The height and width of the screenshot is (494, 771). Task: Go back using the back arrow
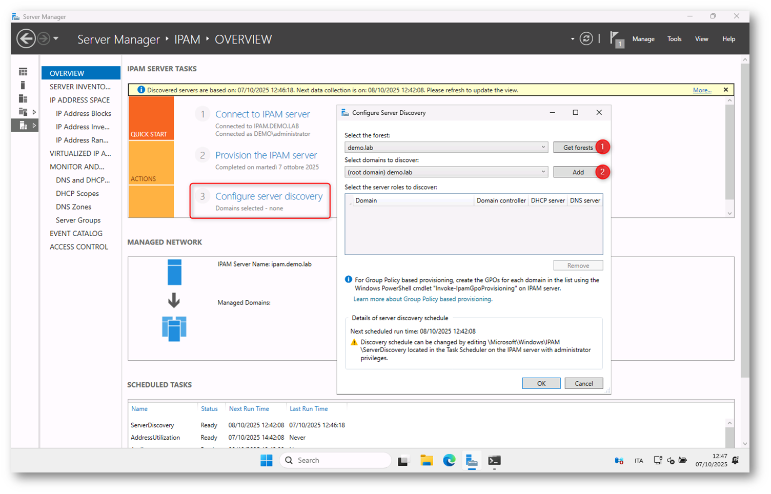(26, 39)
